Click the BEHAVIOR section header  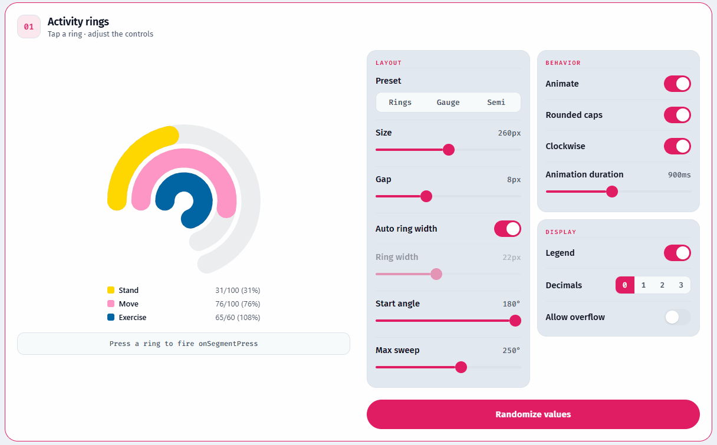[563, 62]
